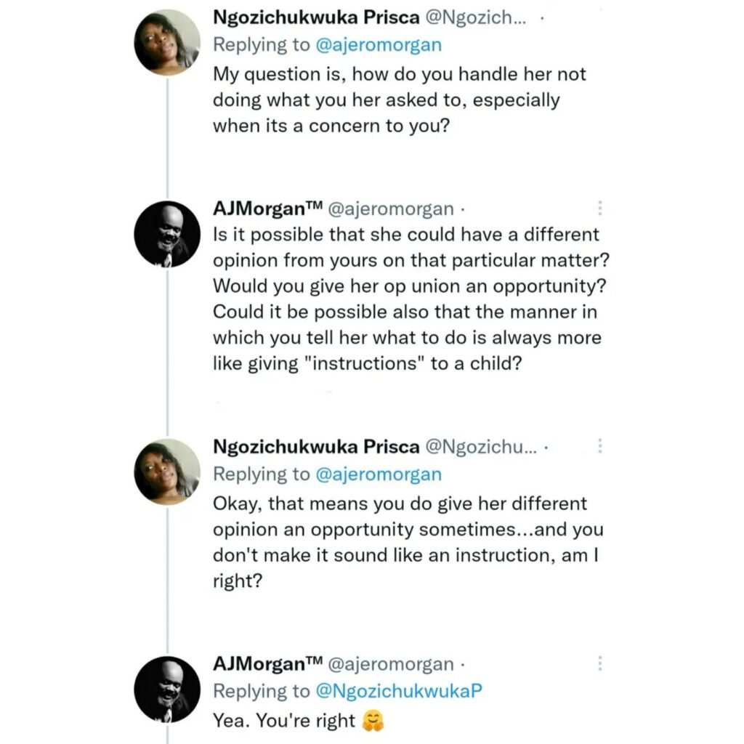Open Prisca's avatar beside the "My question is" tweet
Image resolution: width=744 pixels, height=744 pixels.
pyautogui.click(x=167, y=42)
